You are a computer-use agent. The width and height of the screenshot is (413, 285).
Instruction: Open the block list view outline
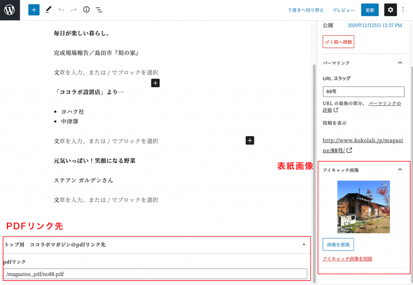[99, 10]
